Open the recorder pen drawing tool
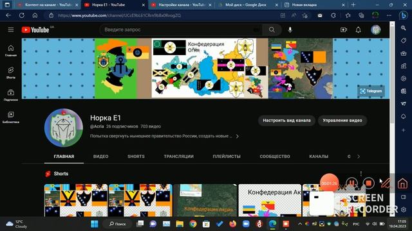The image size is (412, 231). [386, 183]
